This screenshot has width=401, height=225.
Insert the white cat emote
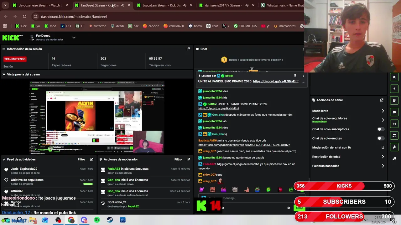[x=235, y=189]
